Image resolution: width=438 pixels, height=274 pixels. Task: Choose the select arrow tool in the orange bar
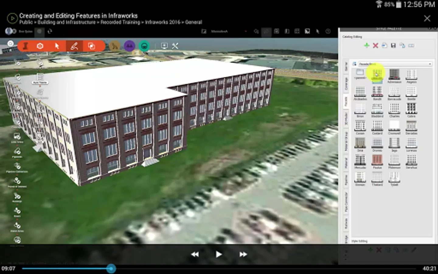pos(57,46)
